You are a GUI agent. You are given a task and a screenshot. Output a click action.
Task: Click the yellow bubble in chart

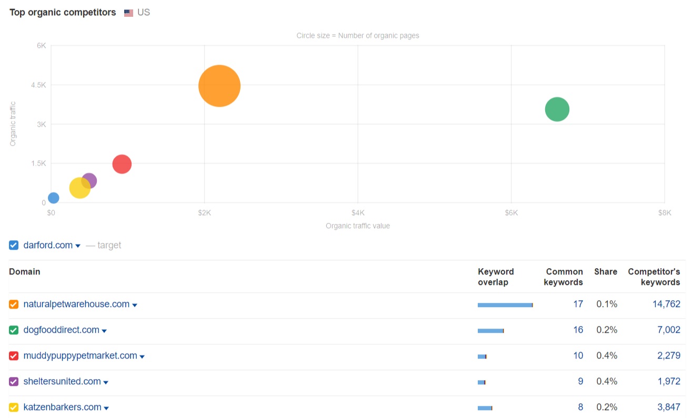click(79, 188)
